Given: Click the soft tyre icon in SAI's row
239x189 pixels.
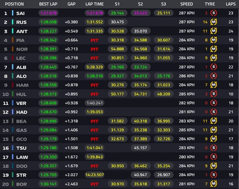Looking at the screenshot, I should click(214, 13).
